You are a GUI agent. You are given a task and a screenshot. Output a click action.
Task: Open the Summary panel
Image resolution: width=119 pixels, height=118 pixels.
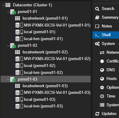click(x=106, y=18)
